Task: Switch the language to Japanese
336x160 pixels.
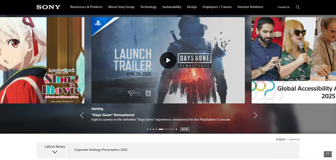Action: click(294, 139)
